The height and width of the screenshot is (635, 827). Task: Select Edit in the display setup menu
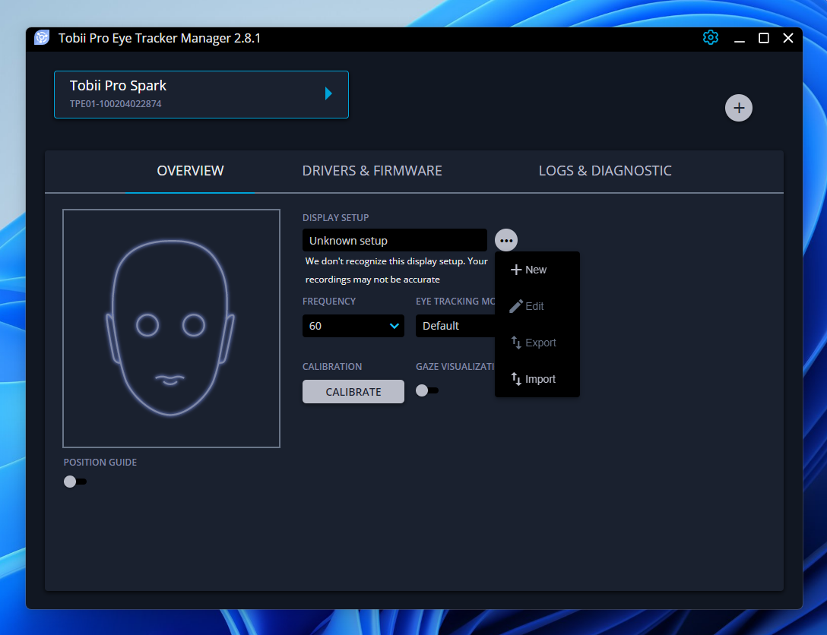click(537, 306)
